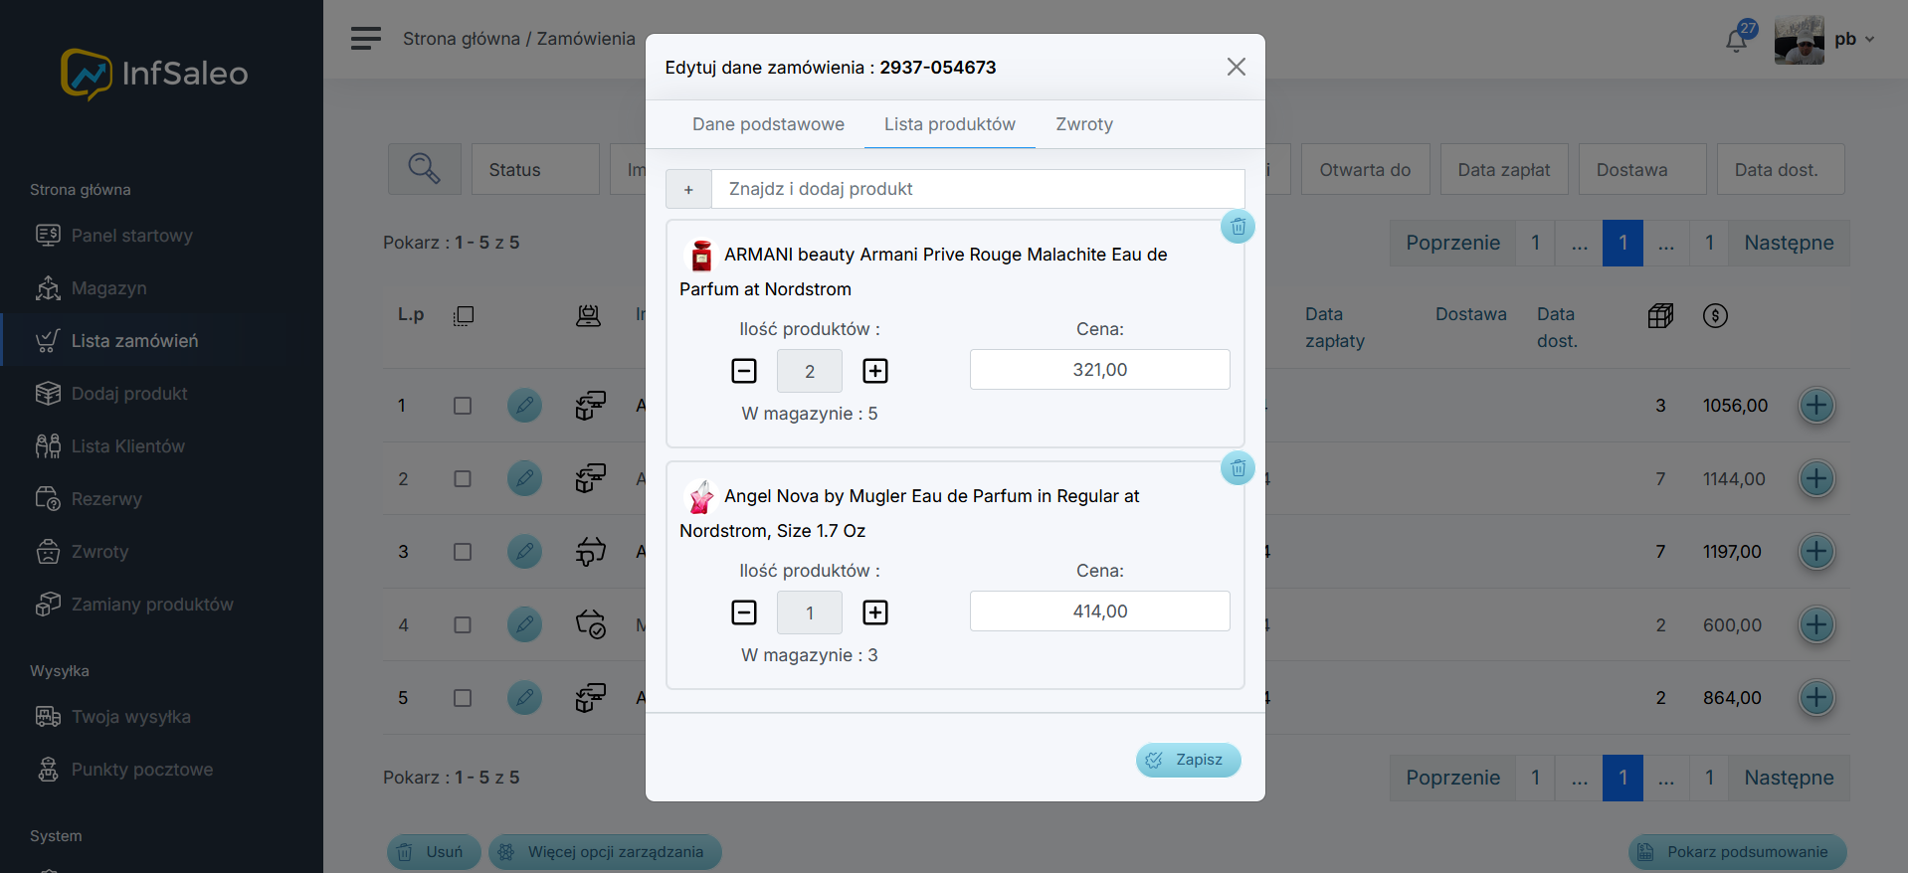Open the 'Data zapłat' filter
This screenshot has width=1908, height=873.
tap(1503, 169)
